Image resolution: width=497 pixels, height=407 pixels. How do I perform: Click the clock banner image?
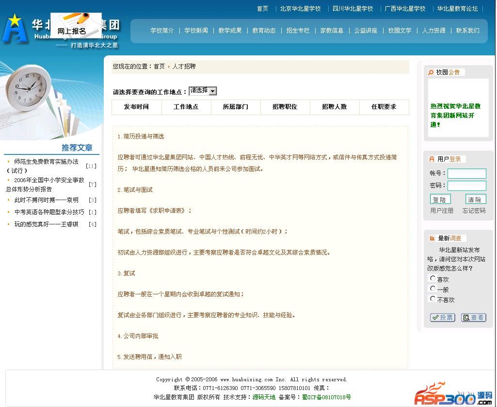52,99
